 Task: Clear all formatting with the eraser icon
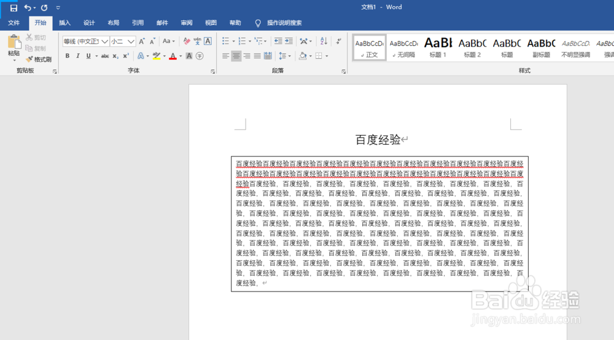(x=187, y=41)
